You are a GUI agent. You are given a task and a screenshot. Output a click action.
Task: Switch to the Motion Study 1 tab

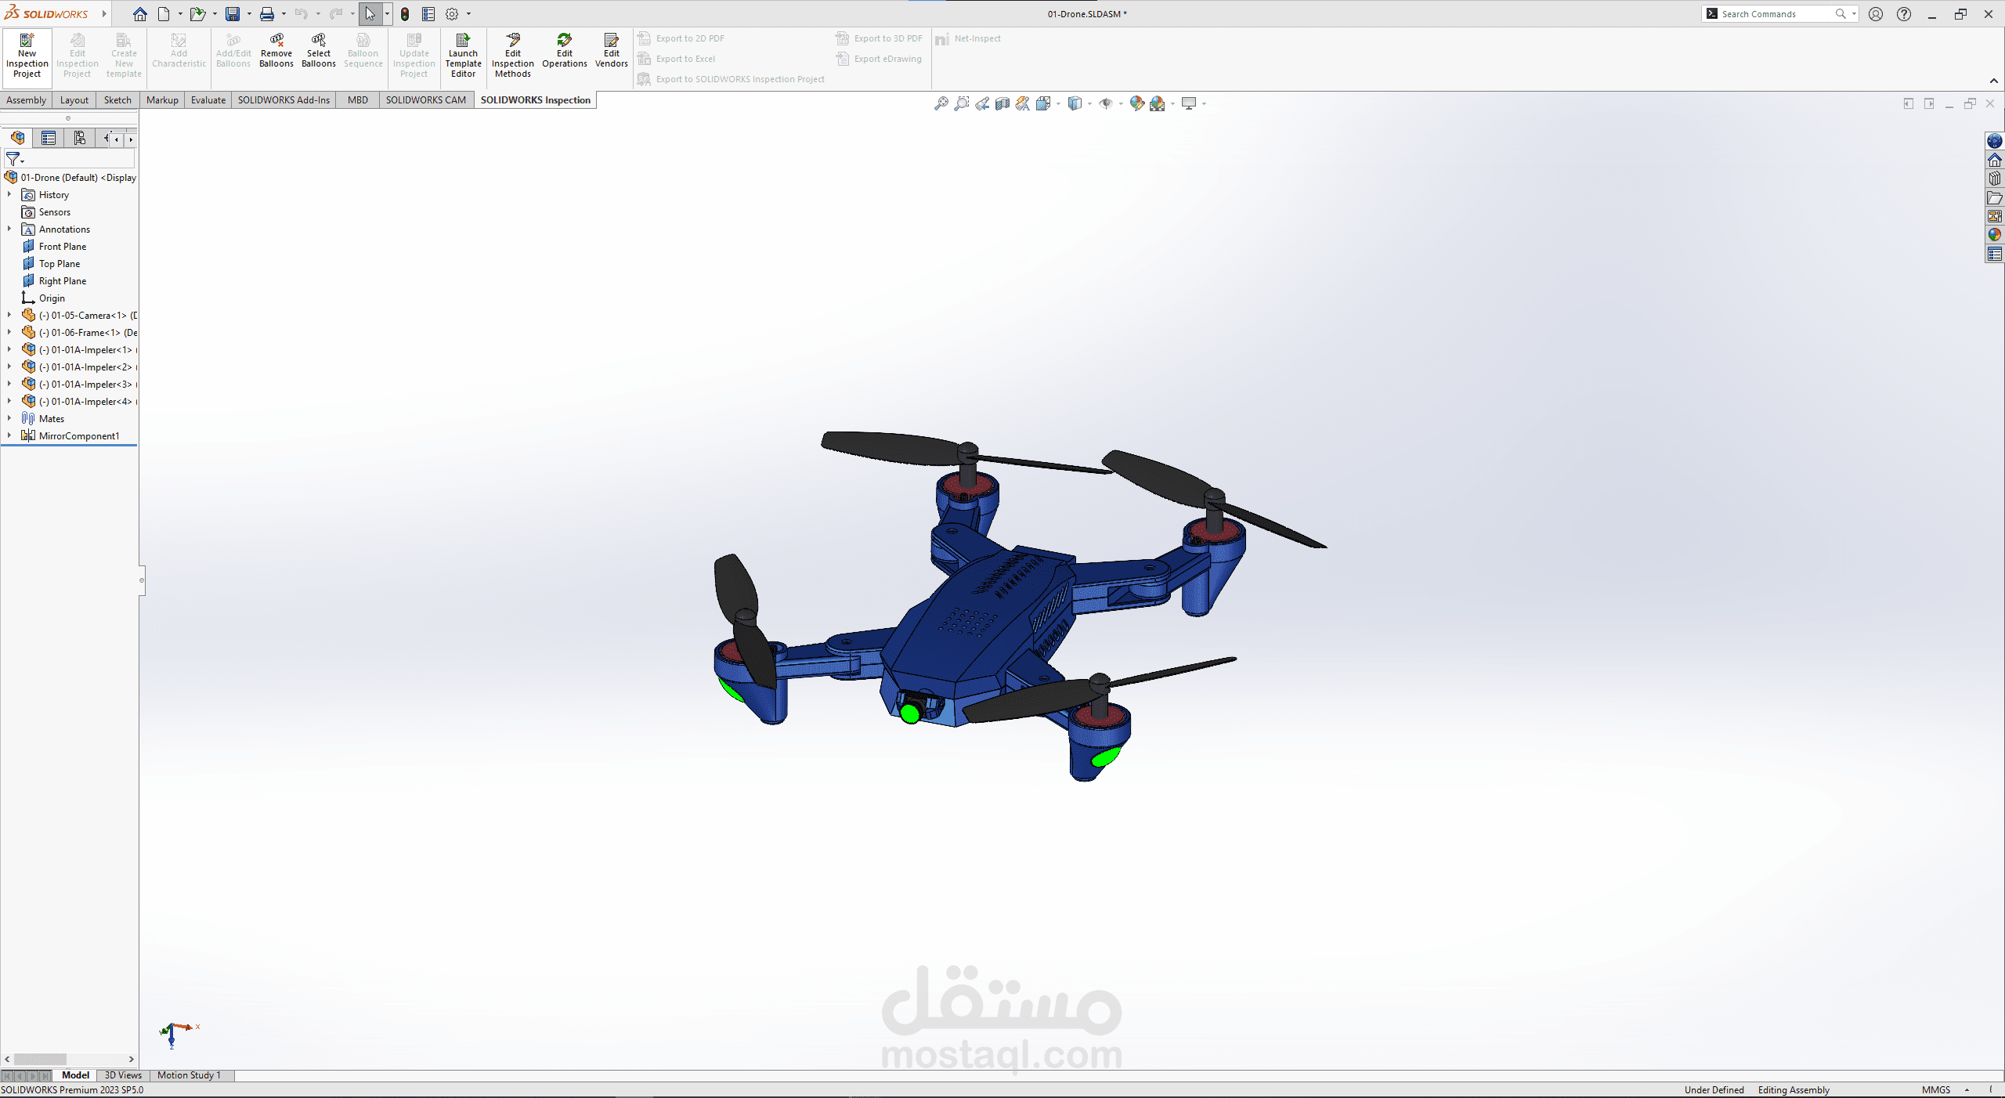[189, 1075]
